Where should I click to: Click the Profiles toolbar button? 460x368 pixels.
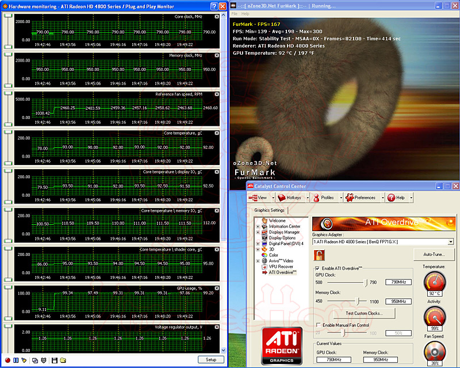point(324,198)
